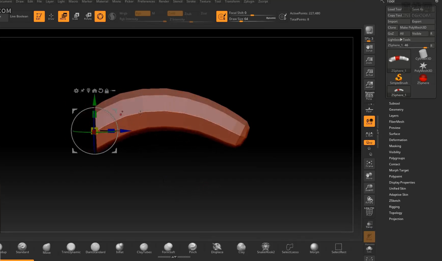Toggle Ghost transparency
The image size is (442, 261).
[369, 236]
